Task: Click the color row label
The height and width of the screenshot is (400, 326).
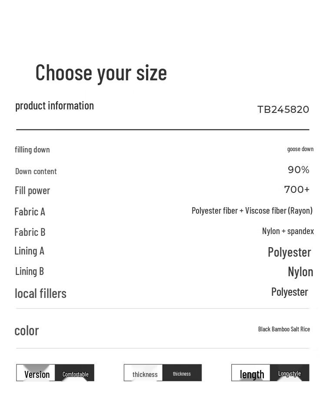Action: click(27, 331)
